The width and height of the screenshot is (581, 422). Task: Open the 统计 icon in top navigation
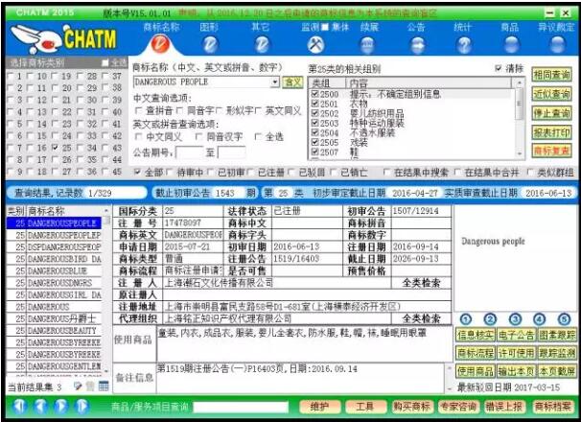tap(465, 43)
